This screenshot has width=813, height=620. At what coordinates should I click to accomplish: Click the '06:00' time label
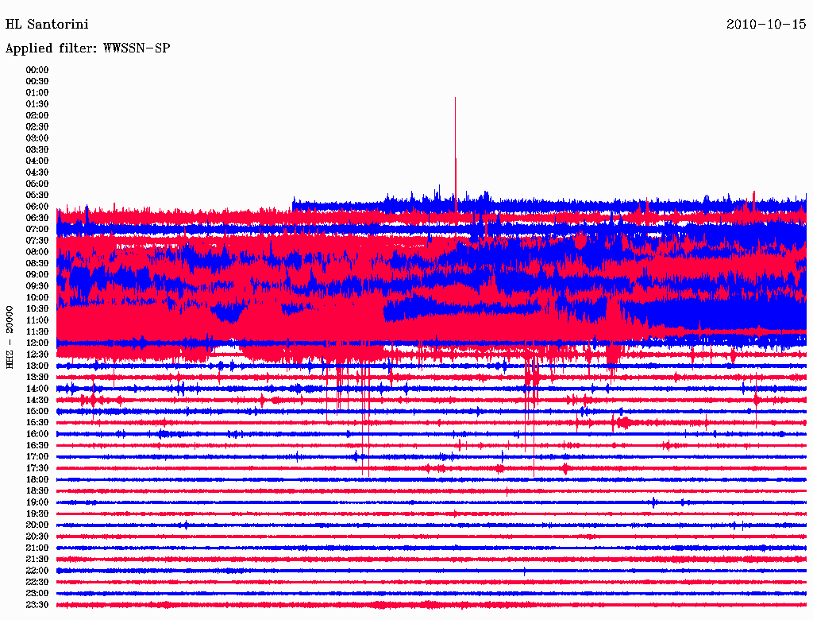click(x=37, y=207)
